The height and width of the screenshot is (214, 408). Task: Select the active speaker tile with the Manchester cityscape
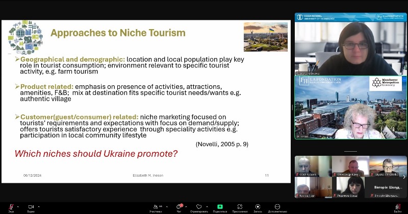pos(350,107)
